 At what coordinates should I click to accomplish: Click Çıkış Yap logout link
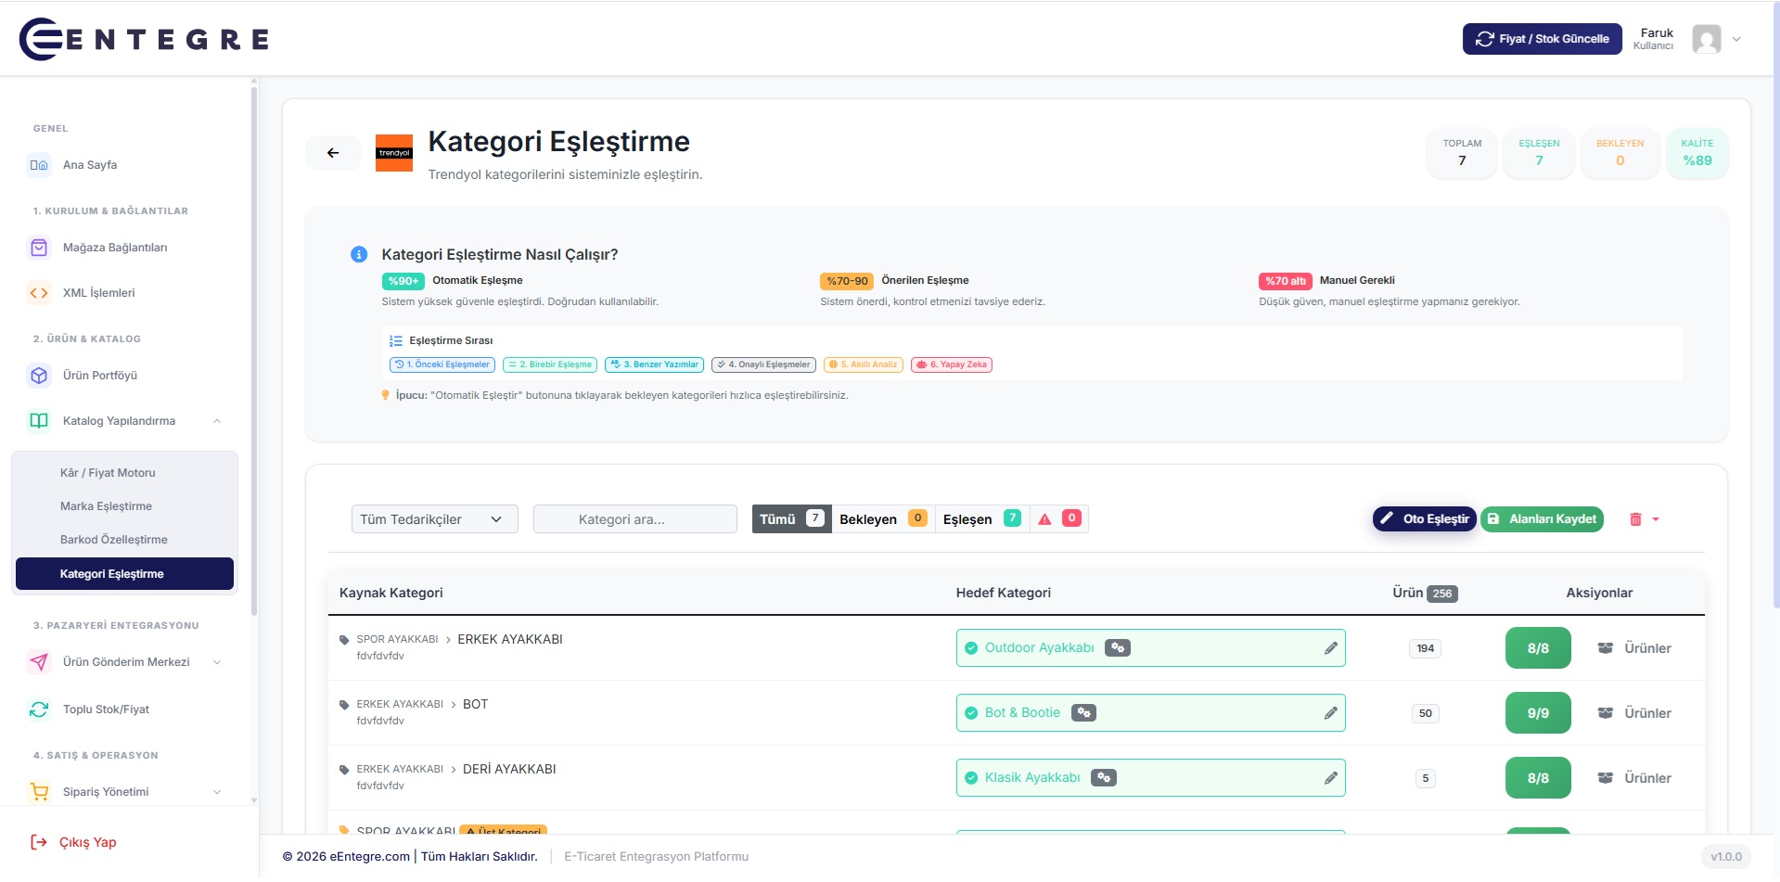74,842
